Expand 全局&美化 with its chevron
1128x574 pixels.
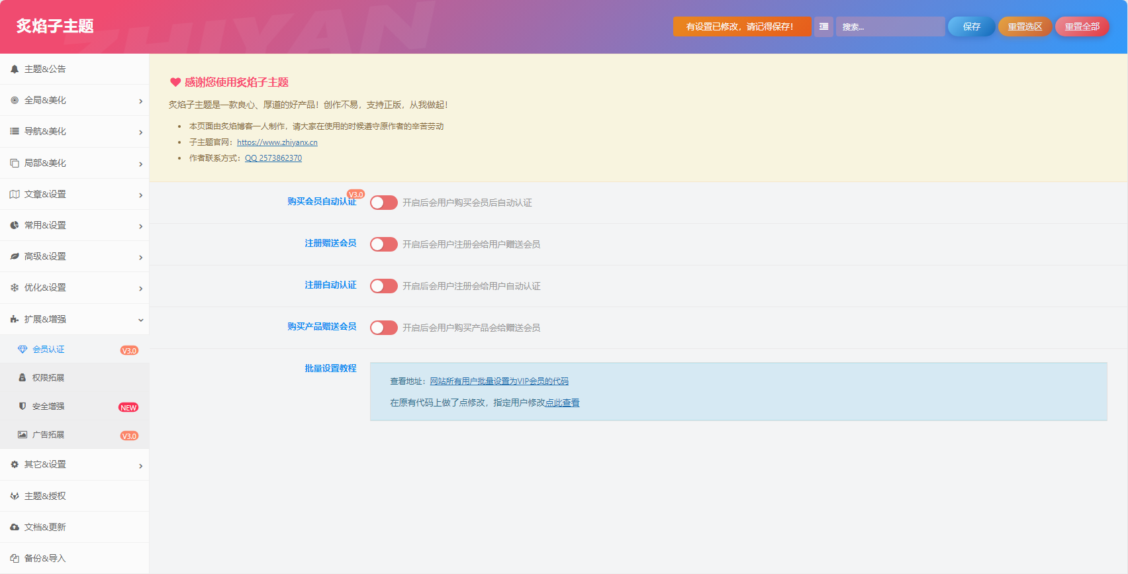pyautogui.click(x=140, y=101)
